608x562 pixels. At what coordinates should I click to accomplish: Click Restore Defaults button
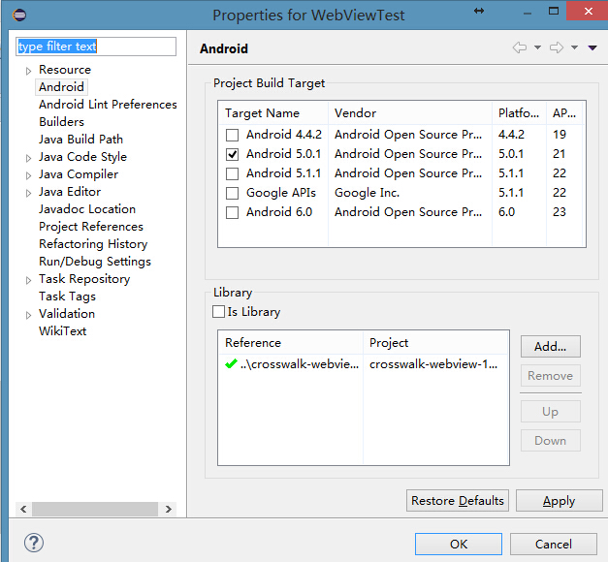coord(458,500)
